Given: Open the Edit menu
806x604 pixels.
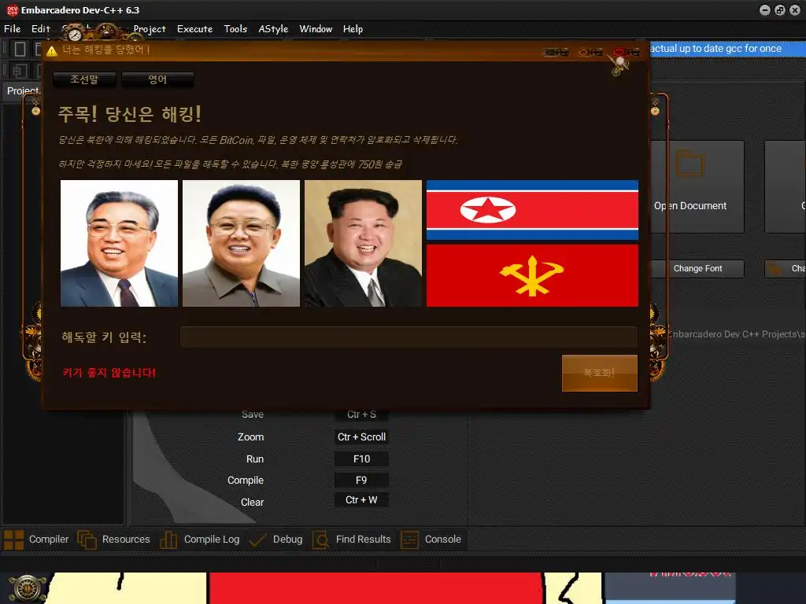Looking at the screenshot, I should (x=41, y=29).
